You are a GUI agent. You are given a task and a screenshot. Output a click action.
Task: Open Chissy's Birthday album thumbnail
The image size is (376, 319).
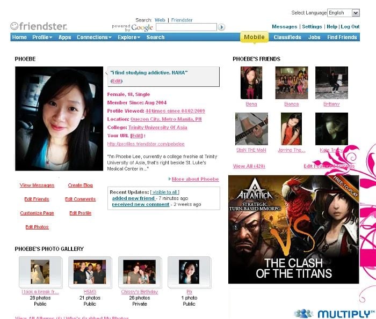[x=139, y=272]
